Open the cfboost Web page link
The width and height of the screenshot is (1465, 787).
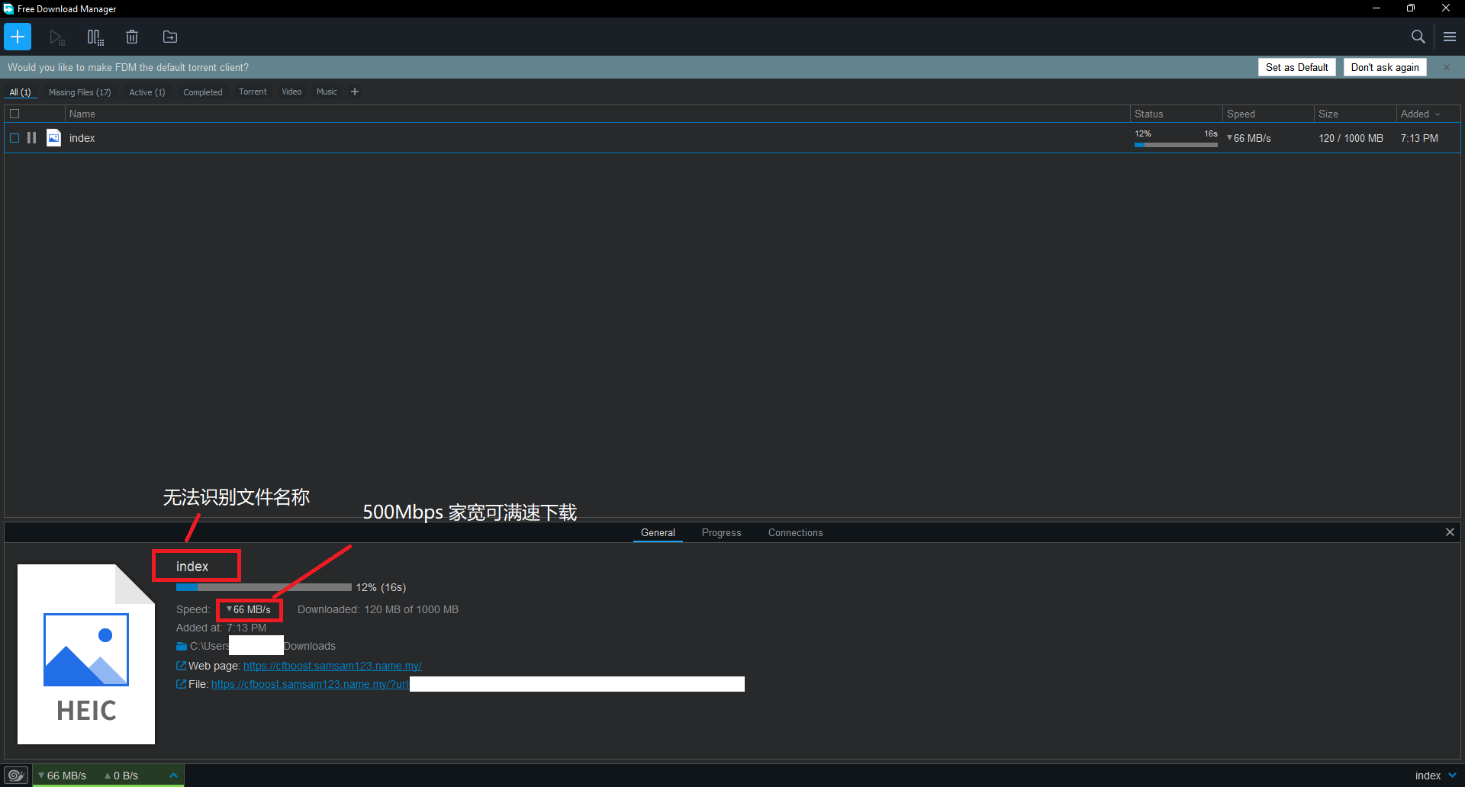[x=333, y=666]
